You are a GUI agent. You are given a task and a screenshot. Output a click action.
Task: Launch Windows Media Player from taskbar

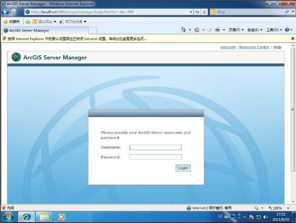coord(61,217)
